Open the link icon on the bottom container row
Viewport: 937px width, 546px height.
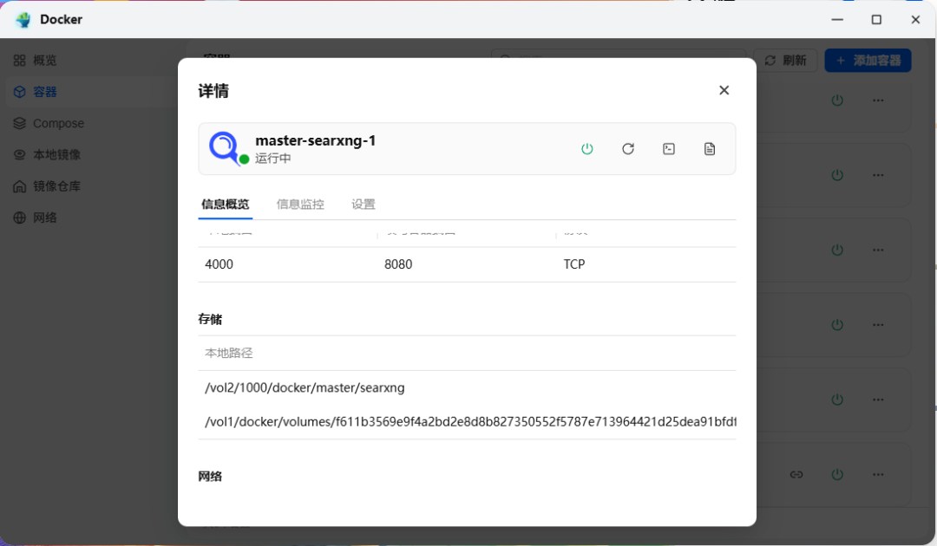tap(796, 475)
